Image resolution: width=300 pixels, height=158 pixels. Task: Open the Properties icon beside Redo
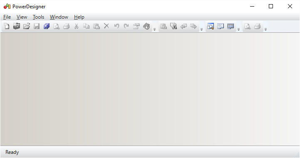(x=136, y=26)
